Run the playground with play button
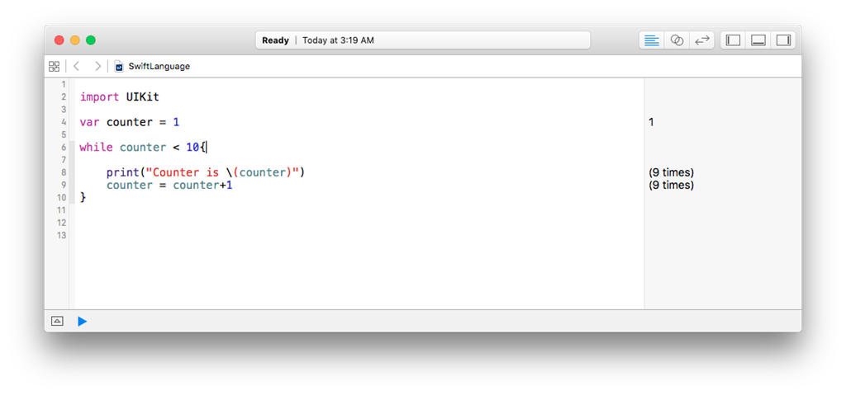This screenshot has height=395, width=846. pos(82,321)
